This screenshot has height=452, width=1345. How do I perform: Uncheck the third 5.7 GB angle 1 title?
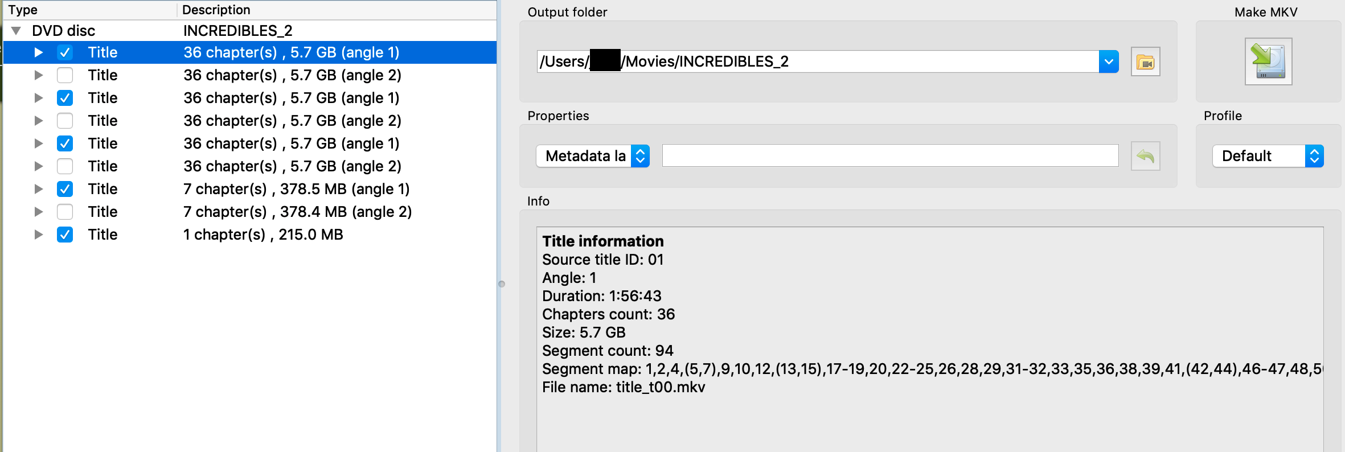click(x=65, y=143)
